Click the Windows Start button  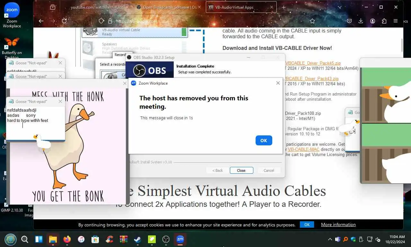coord(11,239)
